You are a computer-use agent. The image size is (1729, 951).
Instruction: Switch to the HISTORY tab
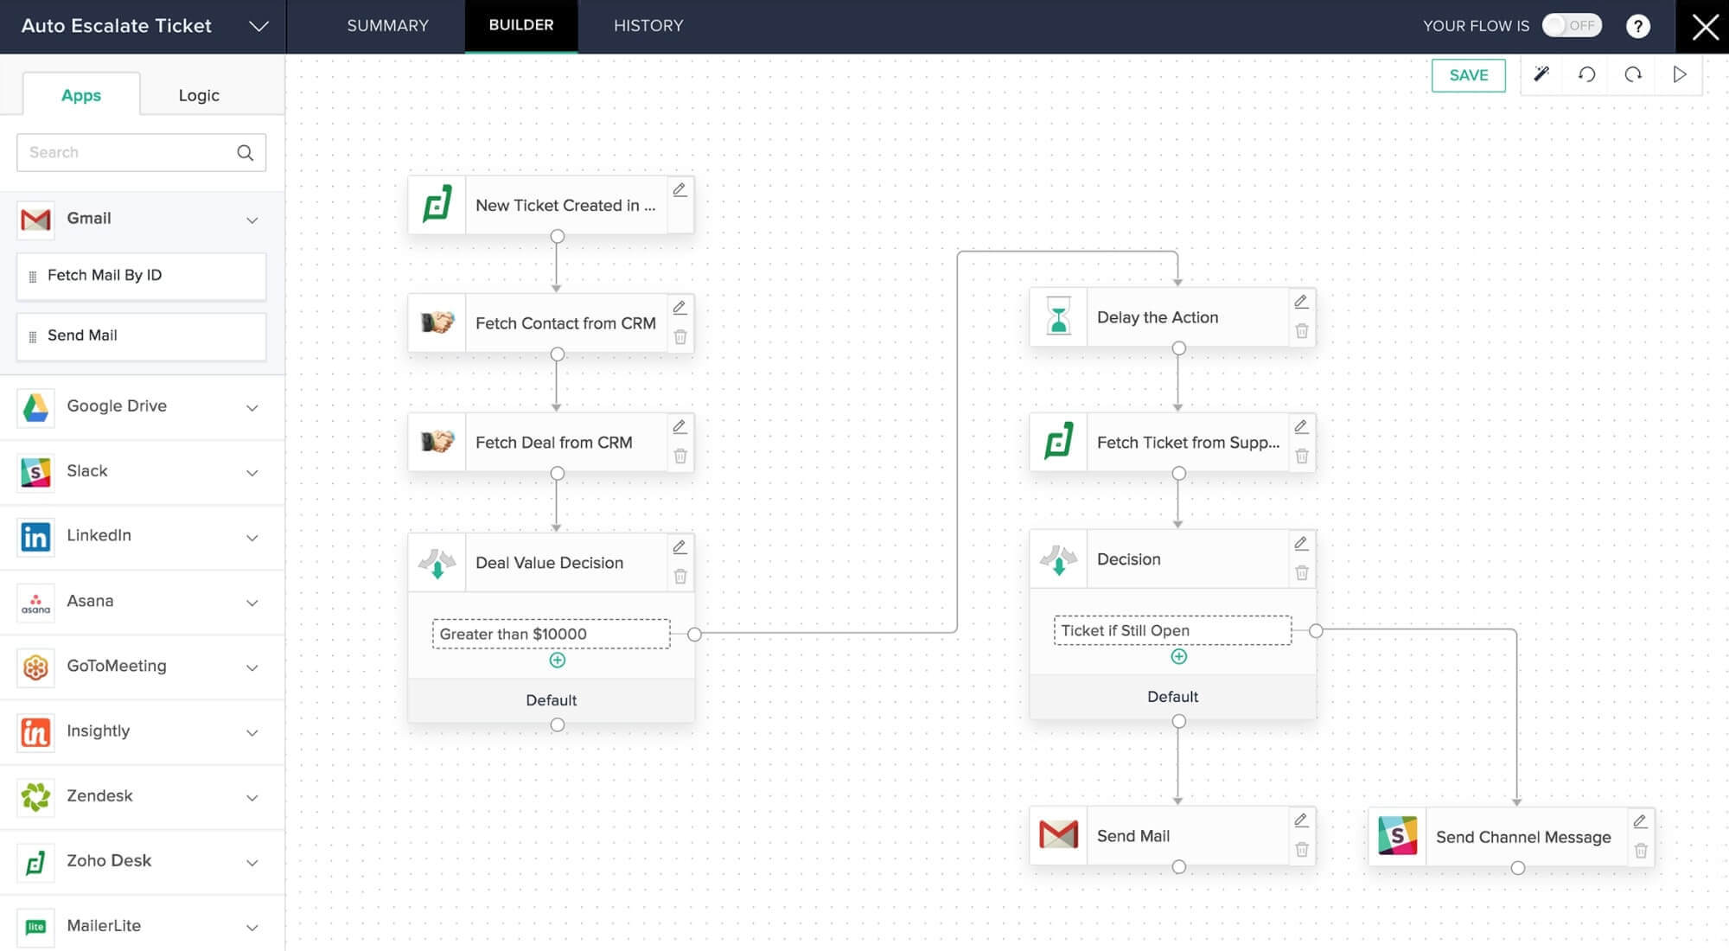pyautogui.click(x=648, y=26)
